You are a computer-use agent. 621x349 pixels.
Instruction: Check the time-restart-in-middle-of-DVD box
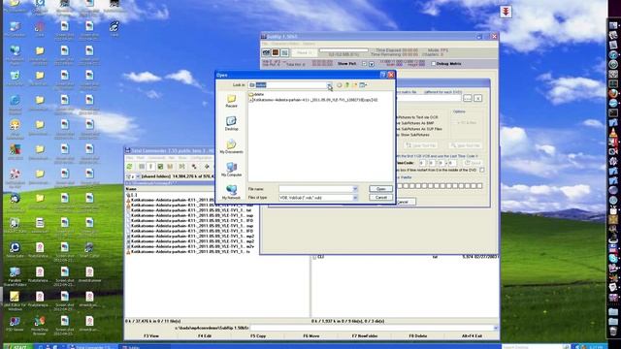pyautogui.click(x=482, y=170)
